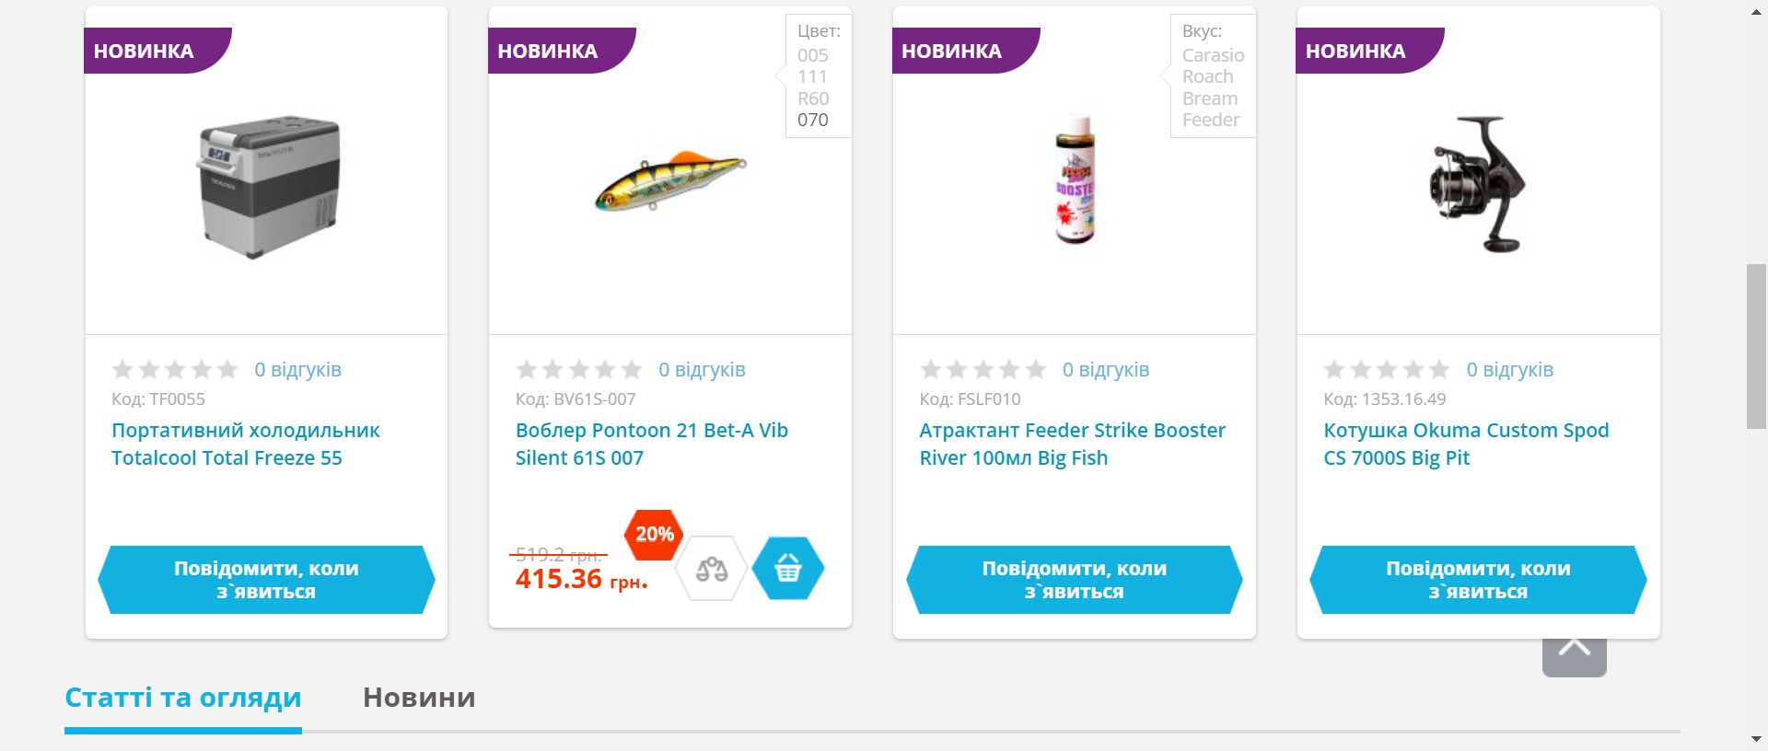Open the Котушка Okuma Custom Spod link
Screen dimensions: 1768x751
pyautogui.click(x=1465, y=444)
